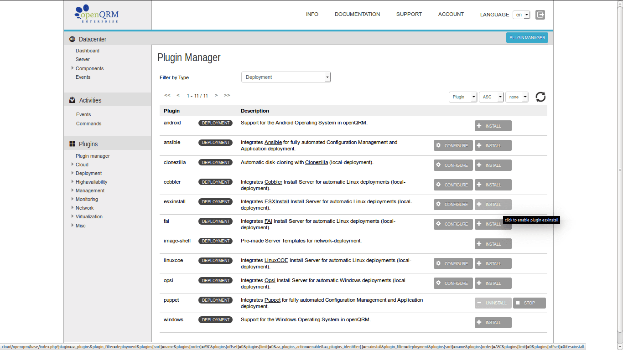Screen dimensions: 623x350
Task: Install the android plugin
Action: [493, 126]
